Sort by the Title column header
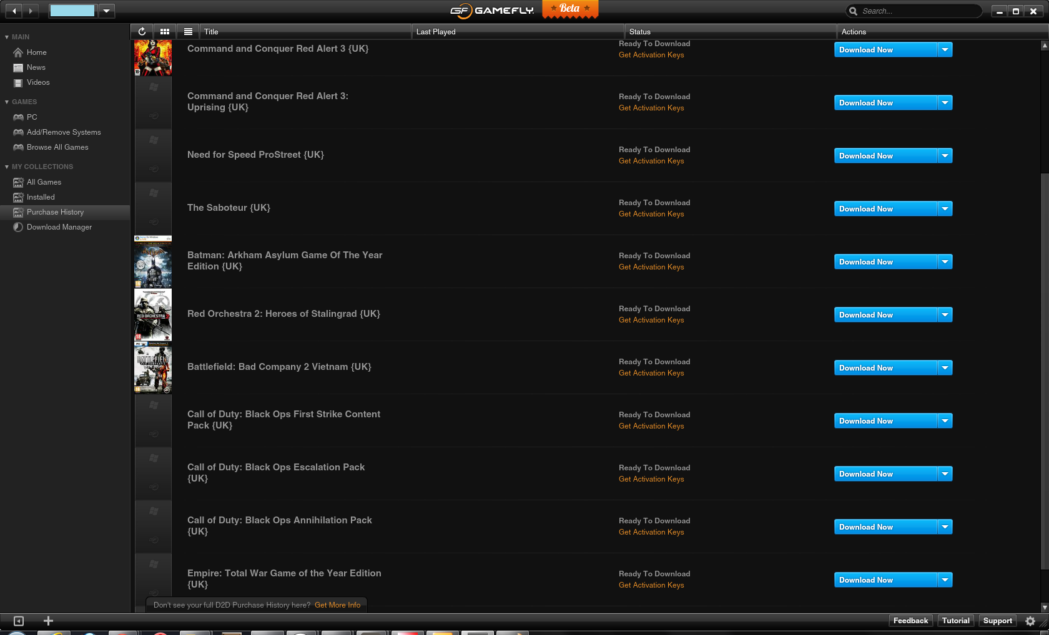 click(x=305, y=32)
